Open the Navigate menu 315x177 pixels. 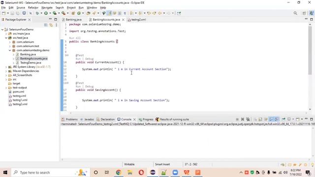tap(47, 8)
